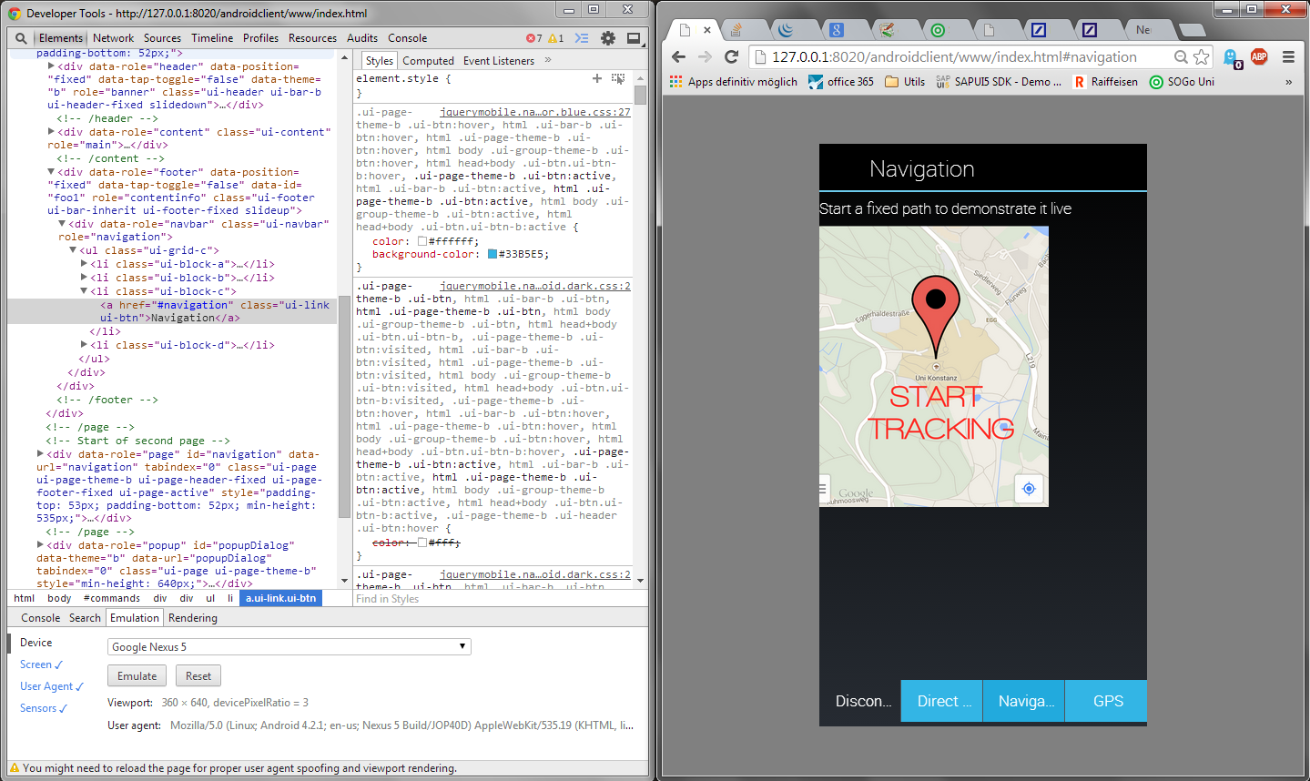
Task: Open the Computed styles tab
Action: [x=428, y=61]
